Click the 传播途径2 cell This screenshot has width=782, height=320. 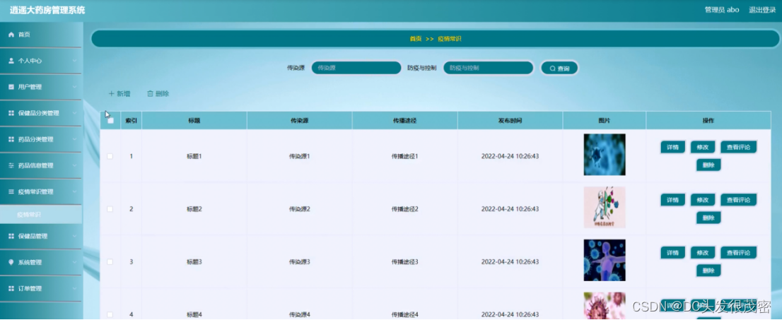(405, 209)
